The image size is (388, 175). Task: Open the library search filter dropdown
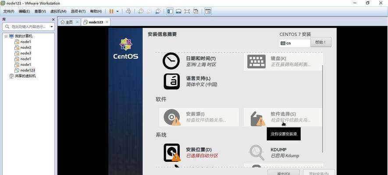52,27
